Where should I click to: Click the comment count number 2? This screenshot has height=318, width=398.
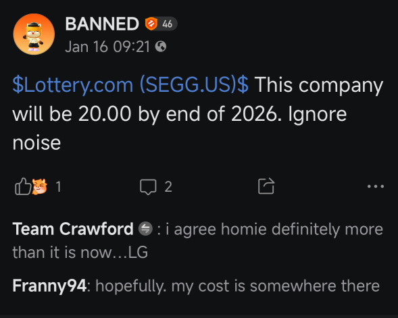(x=168, y=187)
